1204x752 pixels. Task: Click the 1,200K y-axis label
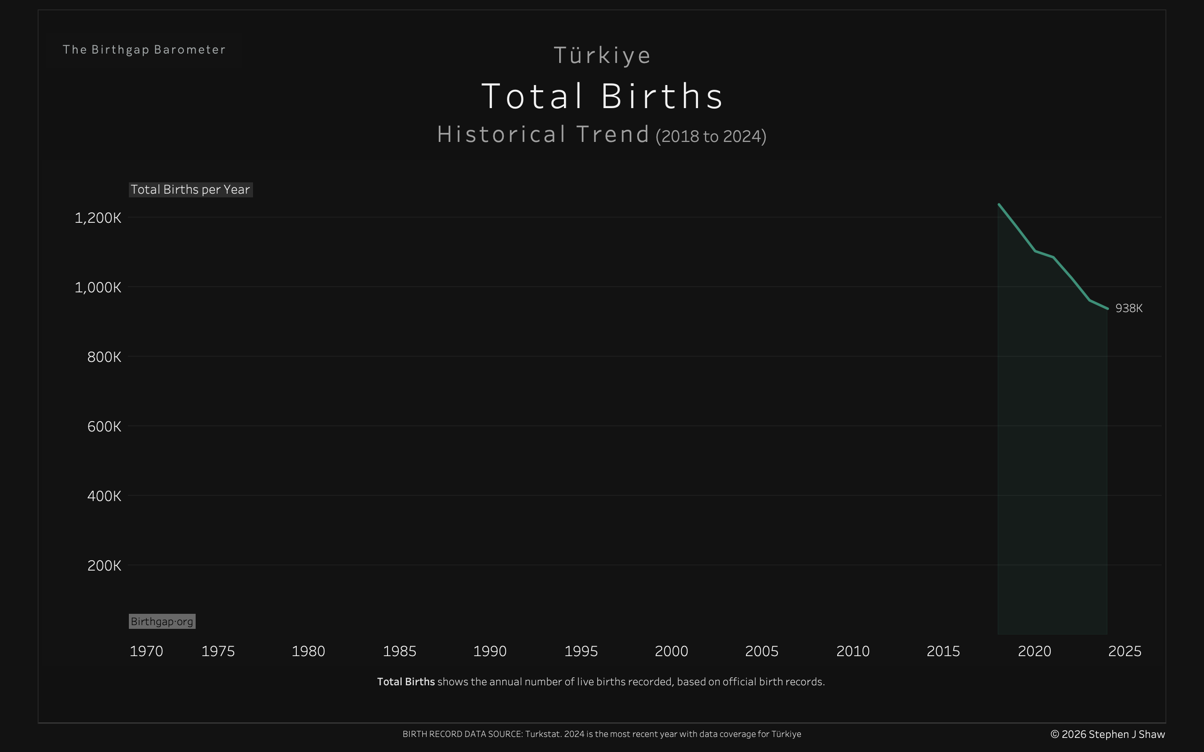pos(98,218)
